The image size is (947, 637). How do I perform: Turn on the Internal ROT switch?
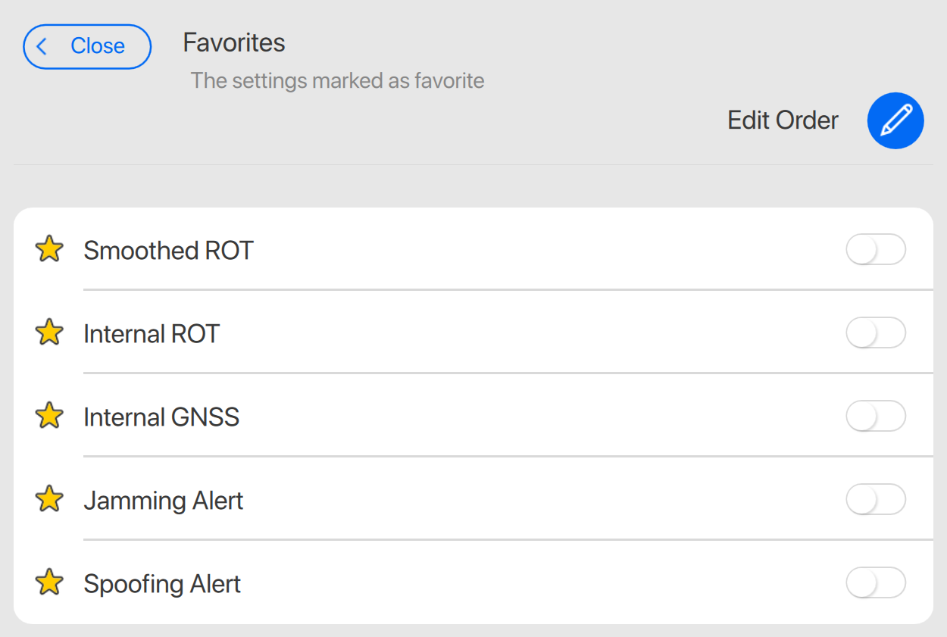(875, 333)
